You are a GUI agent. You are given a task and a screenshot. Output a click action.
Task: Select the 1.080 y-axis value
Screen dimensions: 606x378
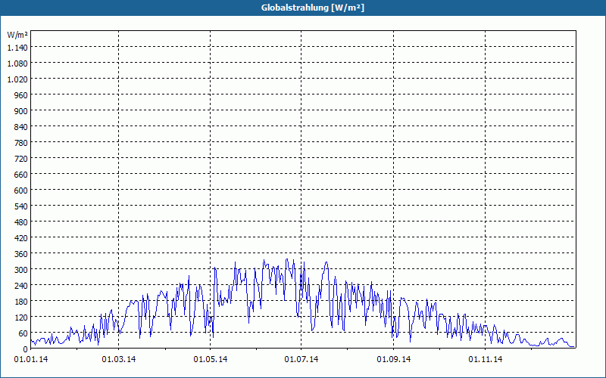tap(17, 64)
